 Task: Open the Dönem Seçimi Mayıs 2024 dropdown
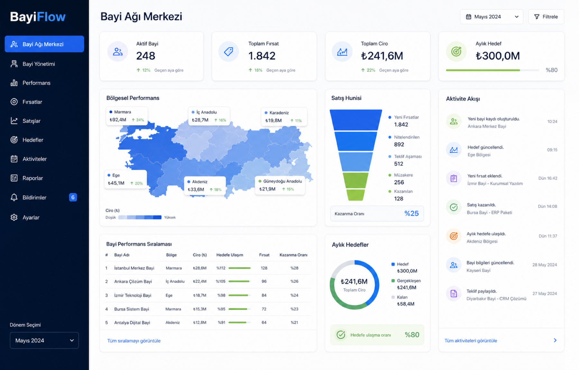tap(44, 340)
